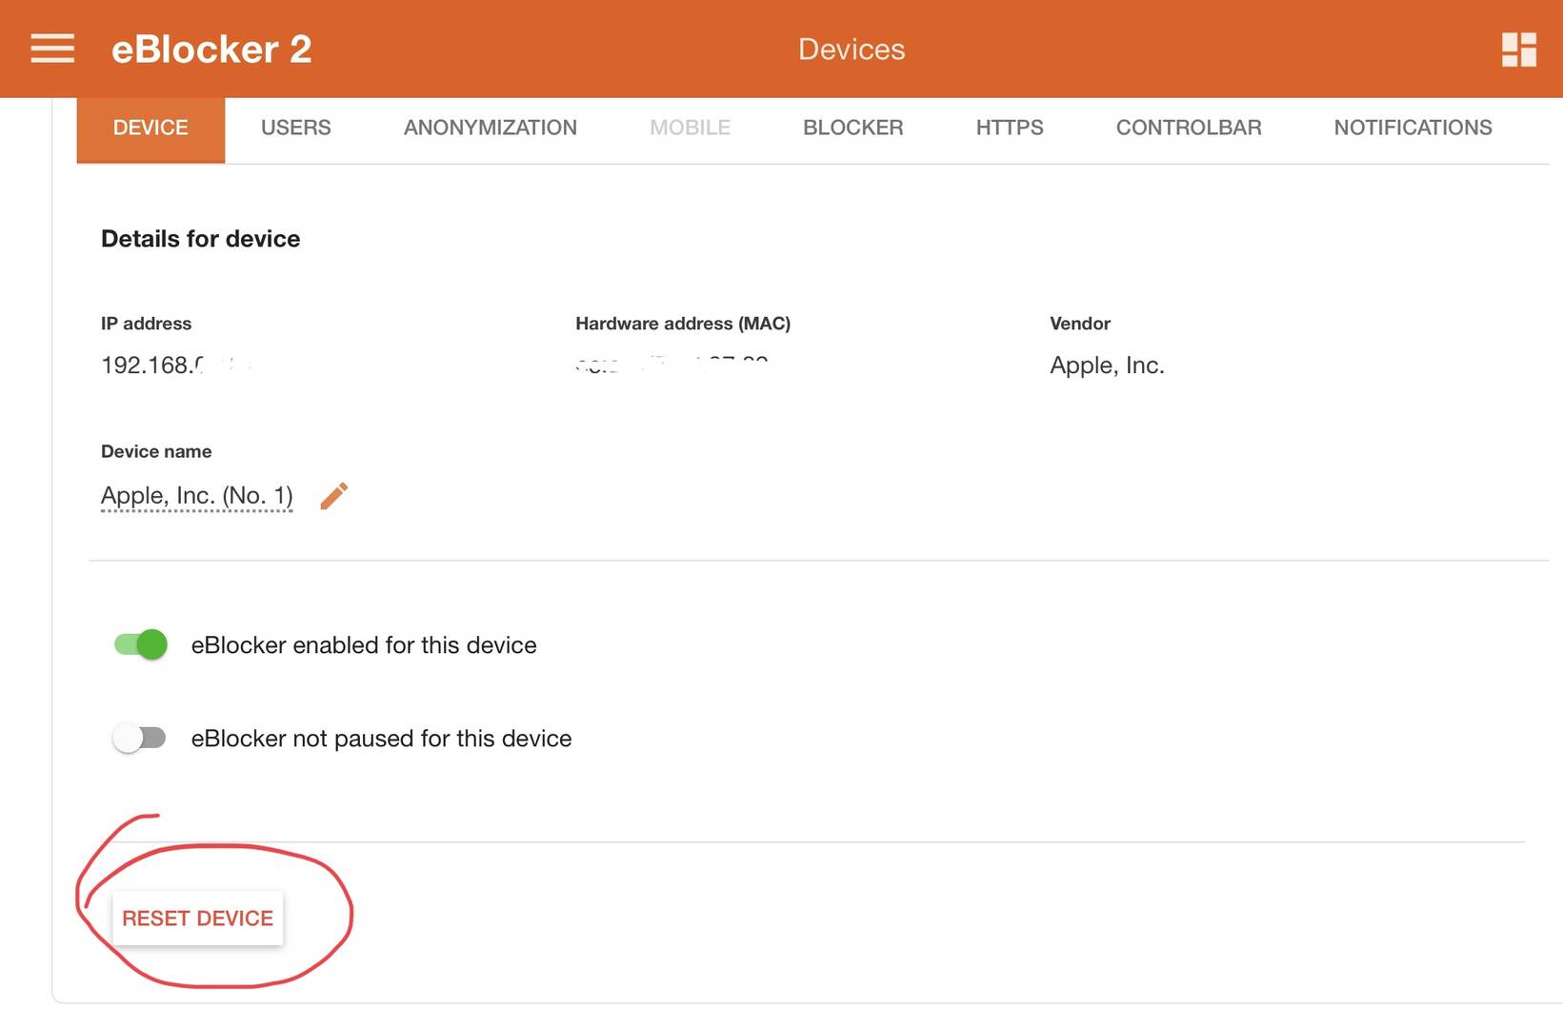Image resolution: width=1563 pixels, height=1028 pixels.
Task: Click the RESET DEVICE button
Action: click(x=198, y=919)
